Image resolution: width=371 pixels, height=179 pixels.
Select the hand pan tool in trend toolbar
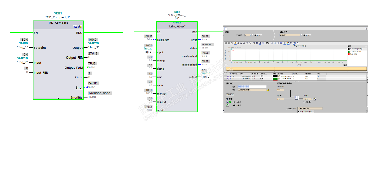pos(235,43)
